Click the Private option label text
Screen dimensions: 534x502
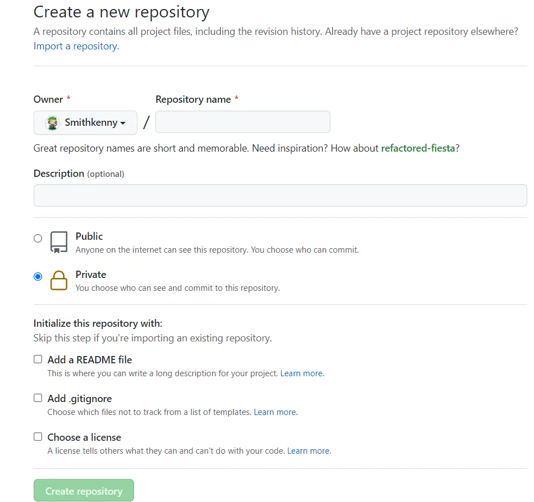tap(91, 275)
